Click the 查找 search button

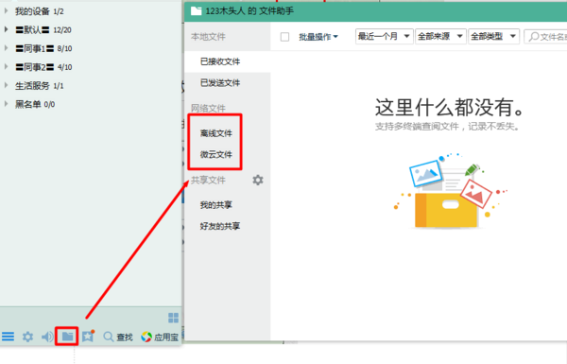(118, 337)
